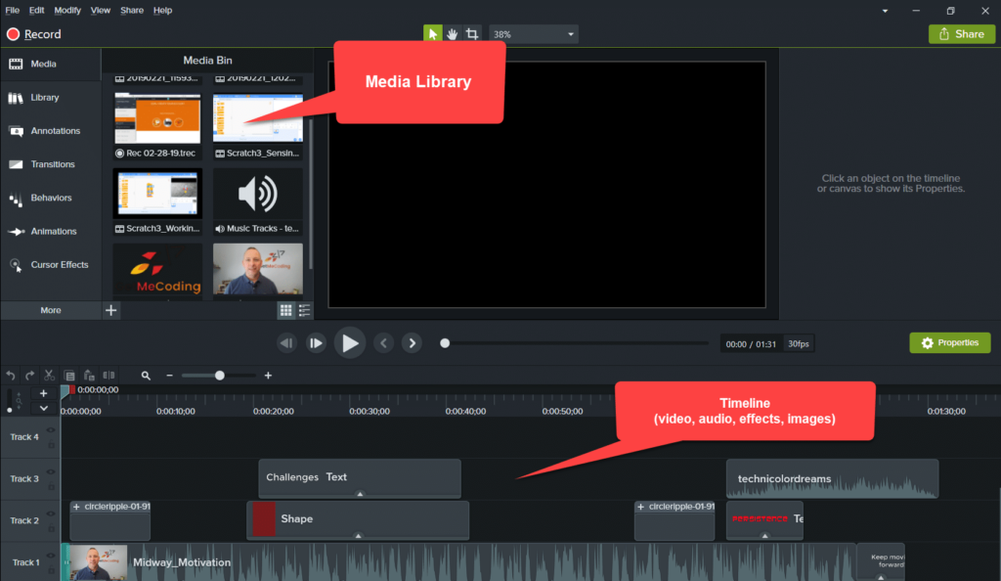Hide Track 2 with its eye icon
1001x581 pixels.
click(x=51, y=514)
